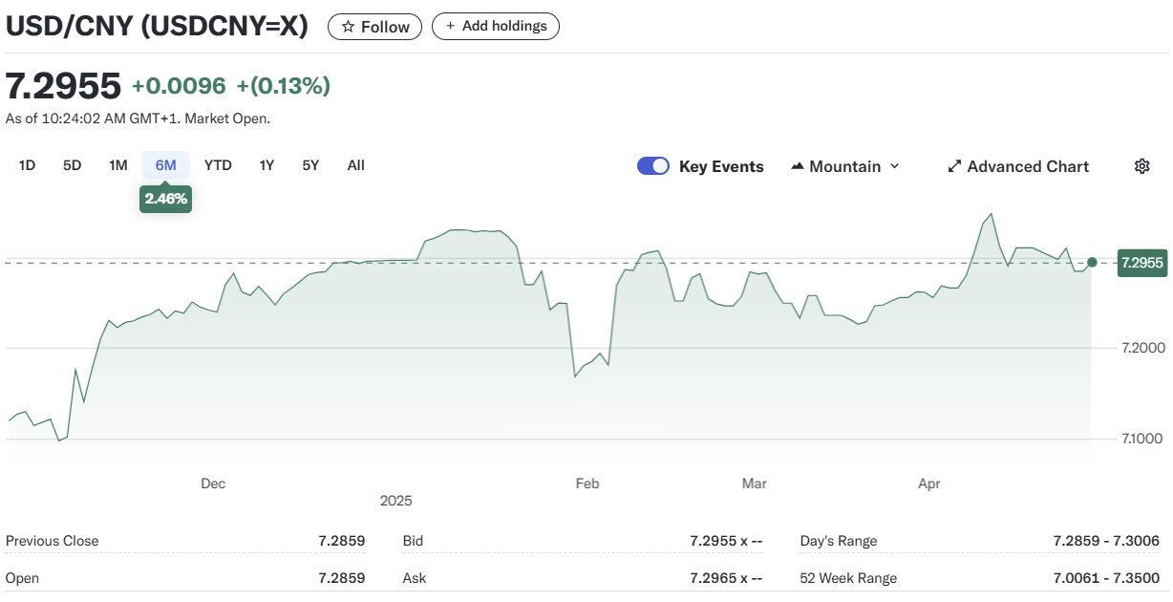
Task: Click the plus icon in Add holdings
Action: point(451,27)
